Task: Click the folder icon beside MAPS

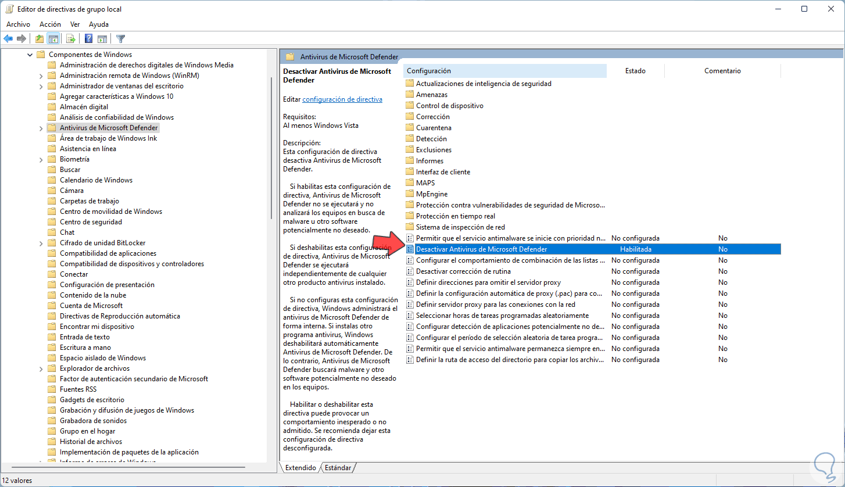Action: (x=410, y=183)
